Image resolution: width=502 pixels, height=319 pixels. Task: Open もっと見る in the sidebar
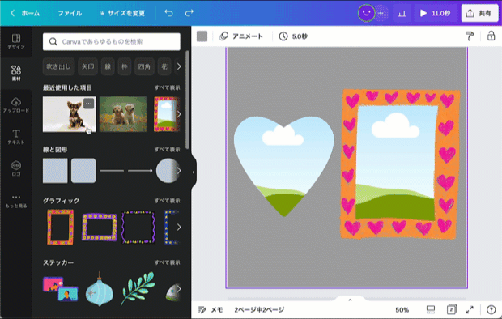point(16,201)
